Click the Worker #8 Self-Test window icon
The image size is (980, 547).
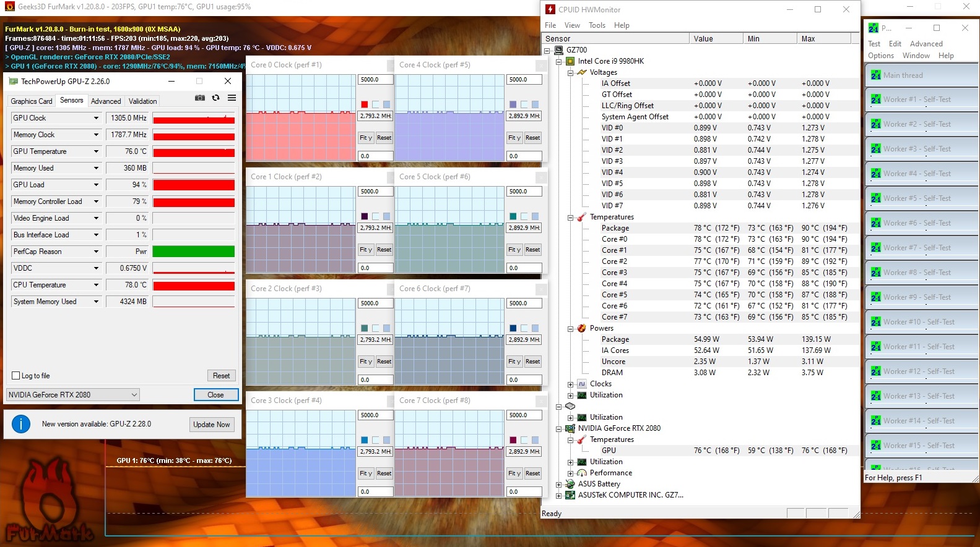pos(876,273)
